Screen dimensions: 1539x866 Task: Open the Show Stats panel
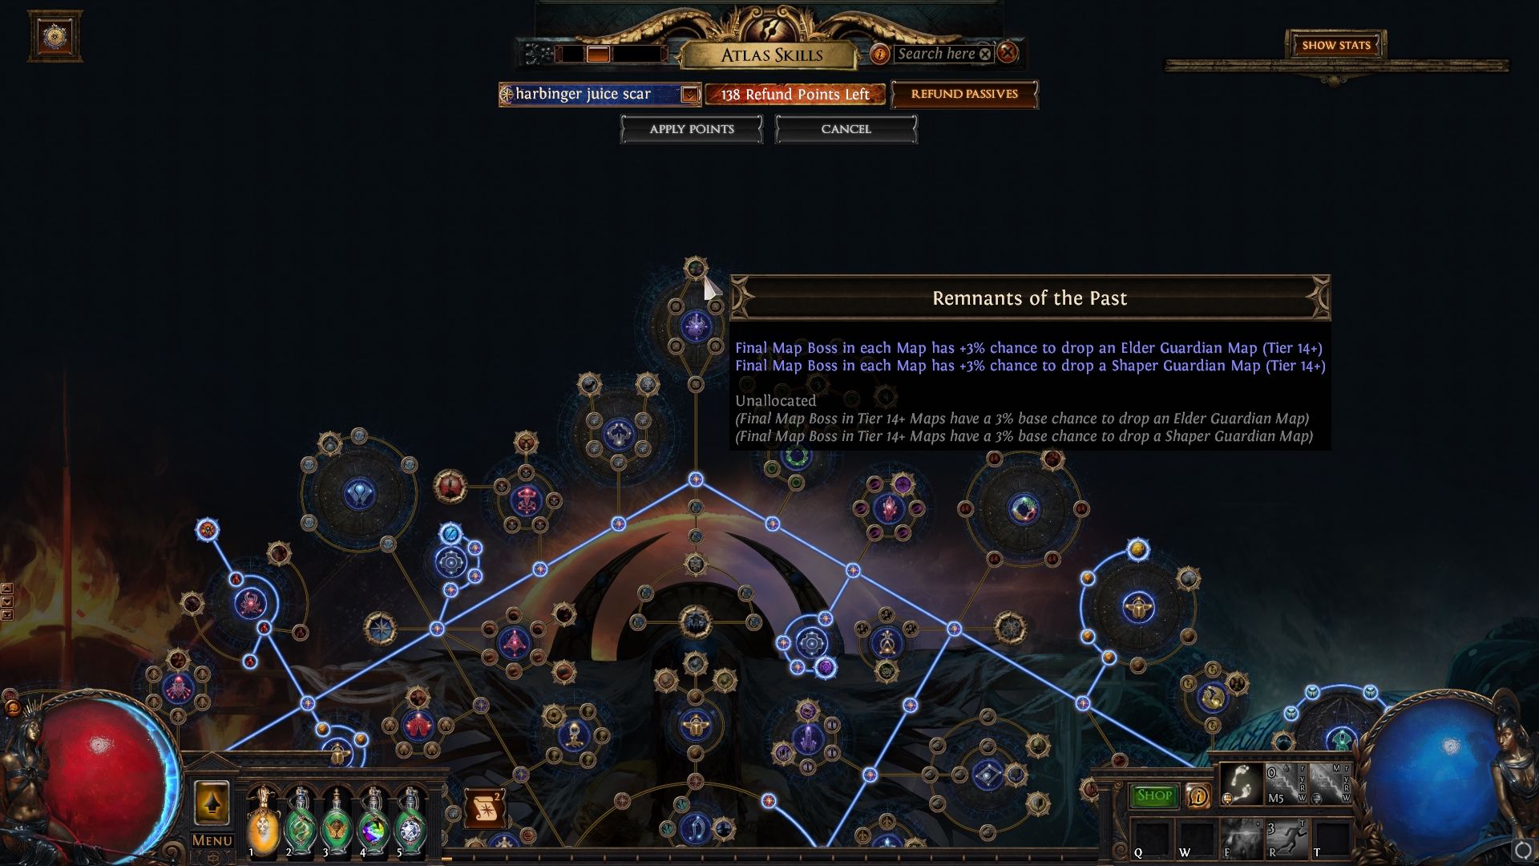click(x=1336, y=44)
